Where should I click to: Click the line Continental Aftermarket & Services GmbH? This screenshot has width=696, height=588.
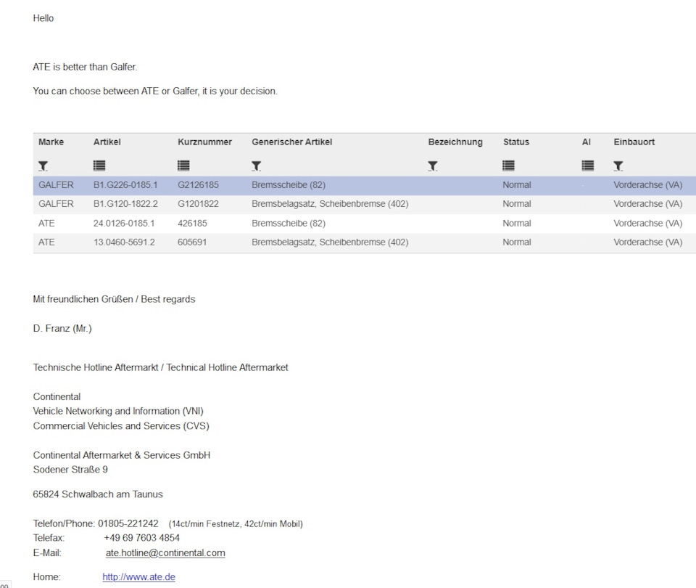[122, 455]
